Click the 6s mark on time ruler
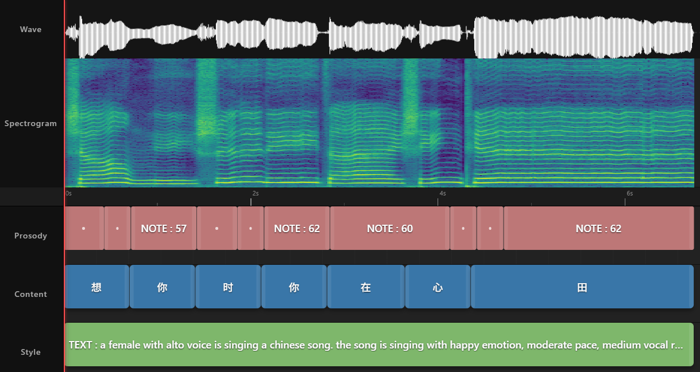This screenshot has height=372, width=700. pos(629,193)
